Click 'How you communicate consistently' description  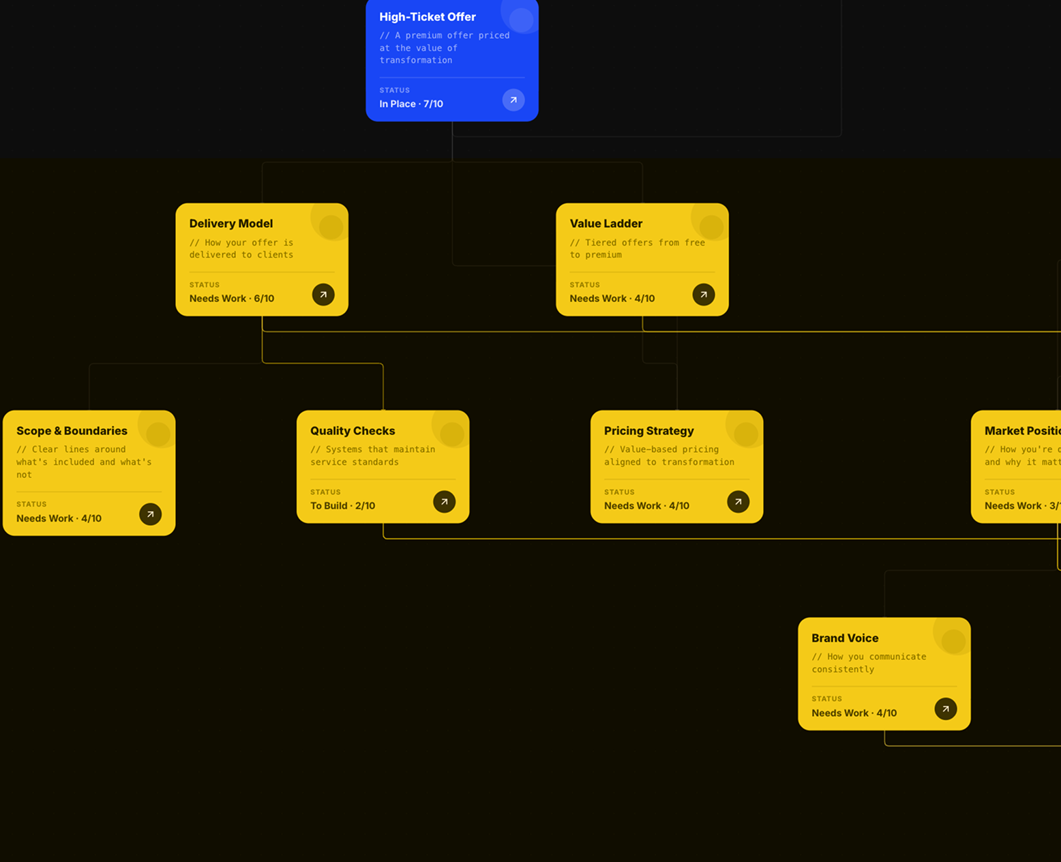[x=869, y=663]
